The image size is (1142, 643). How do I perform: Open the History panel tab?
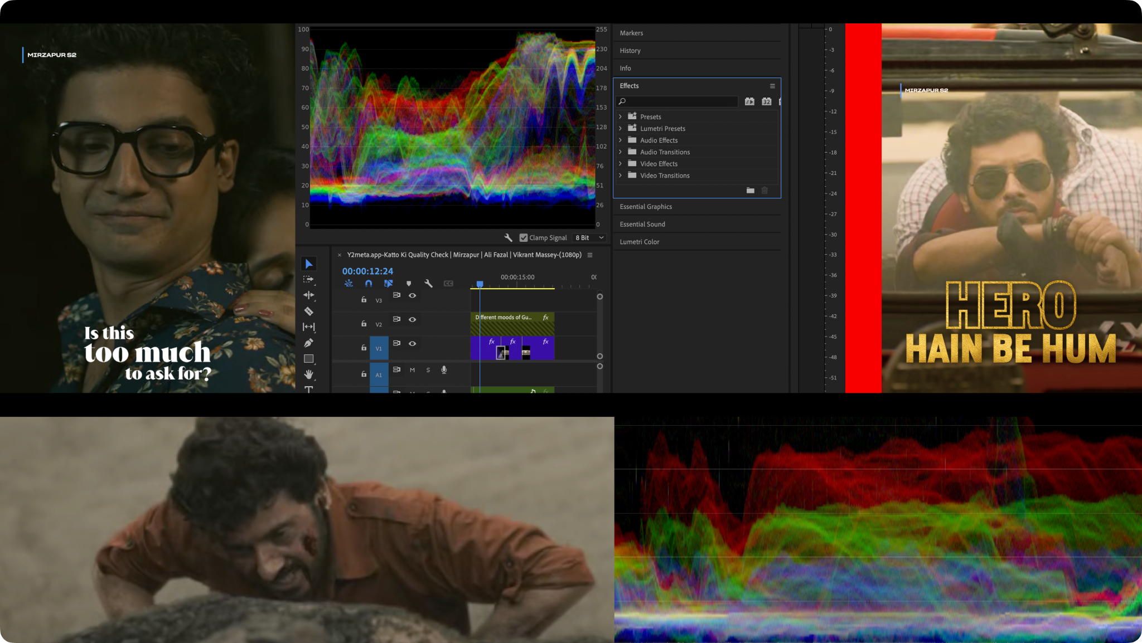coord(630,51)
